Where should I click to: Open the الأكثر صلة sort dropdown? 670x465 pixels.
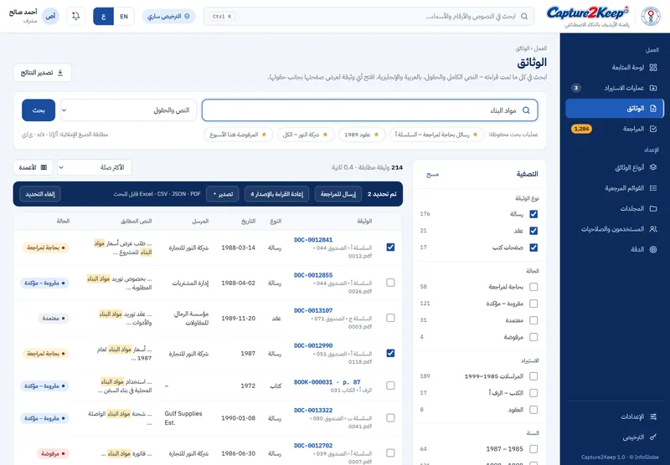95,167
